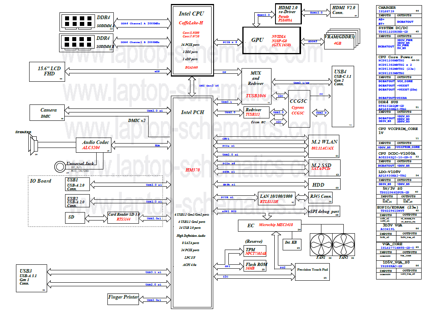
Task: Click the CPU Core Power header
Action: (399, 65)
